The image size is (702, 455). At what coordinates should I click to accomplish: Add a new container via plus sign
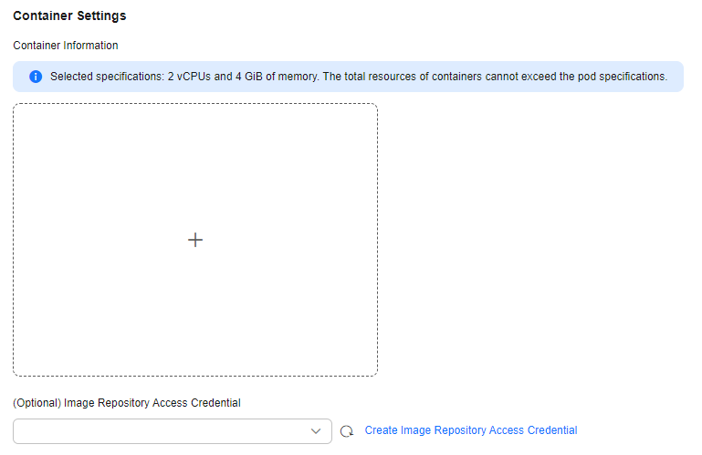195,240
